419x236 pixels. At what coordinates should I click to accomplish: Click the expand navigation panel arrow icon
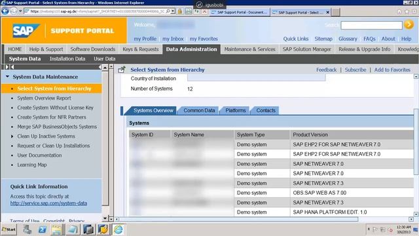(7, 67)
